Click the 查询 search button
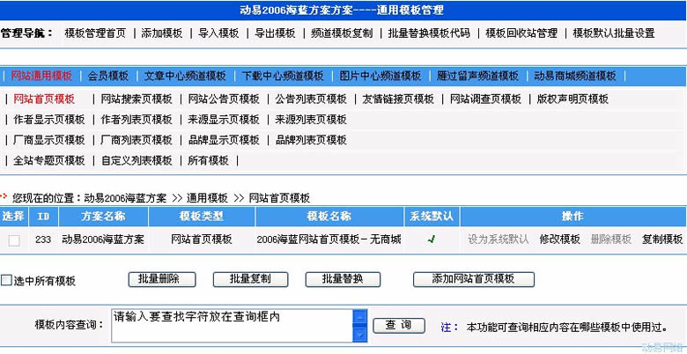The height and width of the screenshot is (354, 687). [x=399, y=326]
